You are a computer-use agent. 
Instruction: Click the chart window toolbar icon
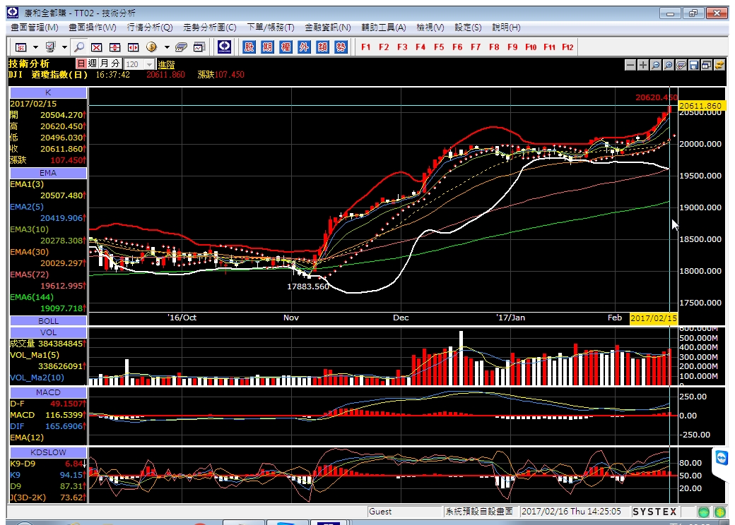[x=200, y=47]
